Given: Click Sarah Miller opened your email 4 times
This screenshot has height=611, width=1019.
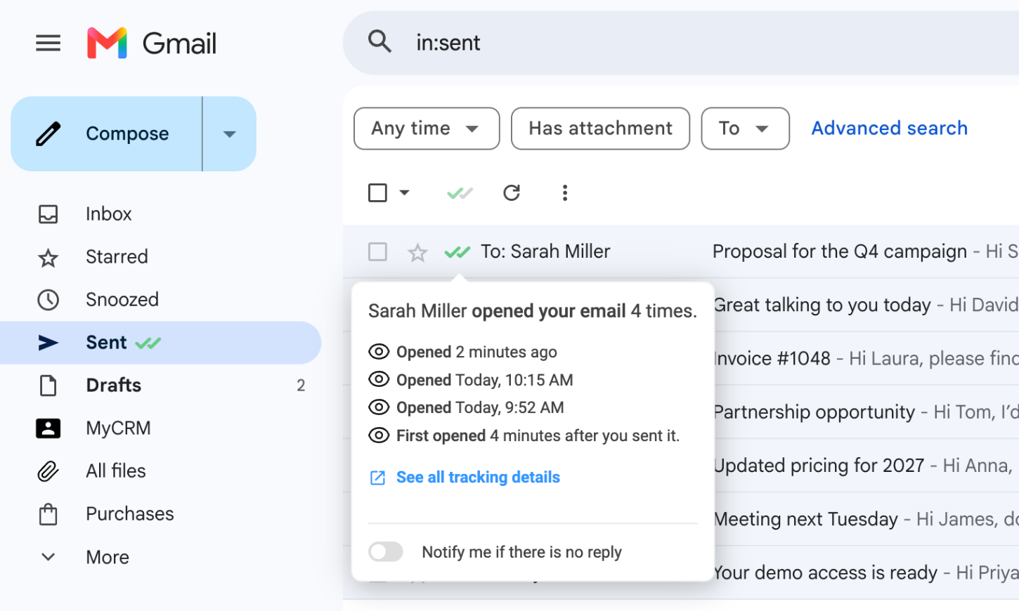Looking at the screenshot, I should click(533, 311).
